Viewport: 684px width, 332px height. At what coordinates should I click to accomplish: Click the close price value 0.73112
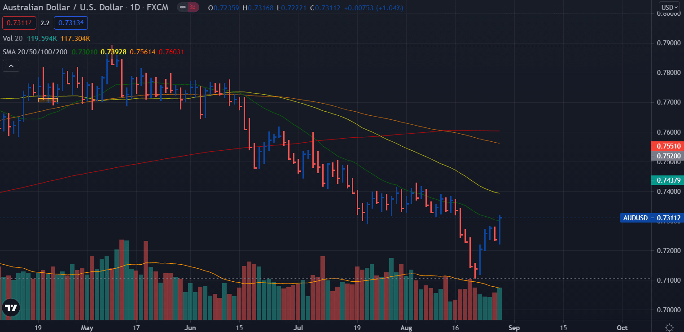[x=328, y=8]
